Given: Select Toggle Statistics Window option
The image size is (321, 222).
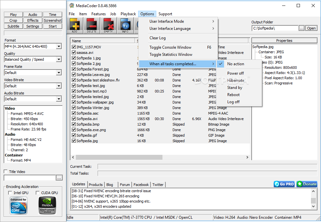Looking at the screenshot, I should tap(178, 55).
